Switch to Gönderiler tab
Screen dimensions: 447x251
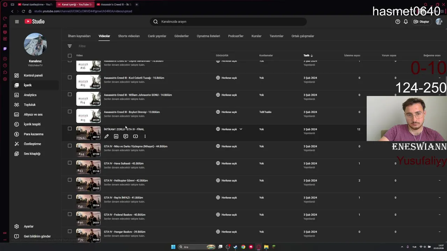tap(182, 36)
